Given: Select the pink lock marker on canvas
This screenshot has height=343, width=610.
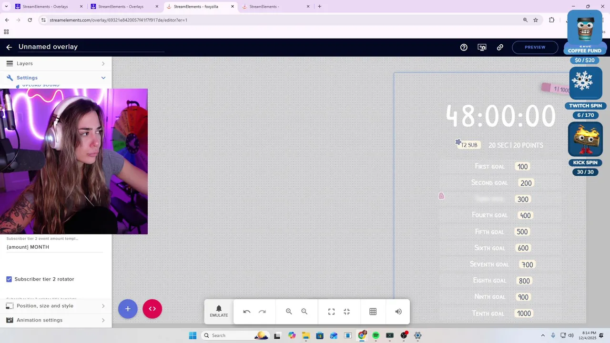Looking at the screenshot, I should 441,196.
